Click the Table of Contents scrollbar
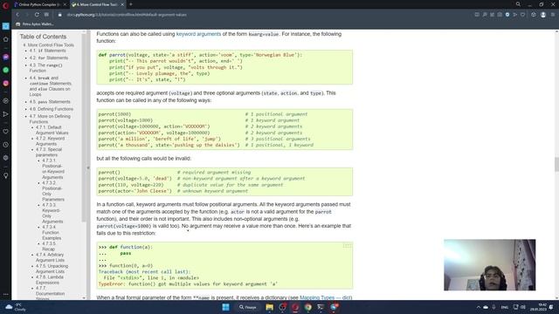Screen dimensions: 559x314 coord(84,128)
